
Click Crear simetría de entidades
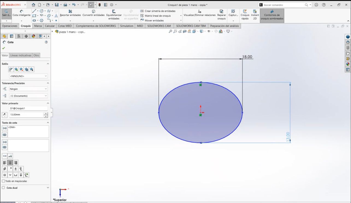158,11
